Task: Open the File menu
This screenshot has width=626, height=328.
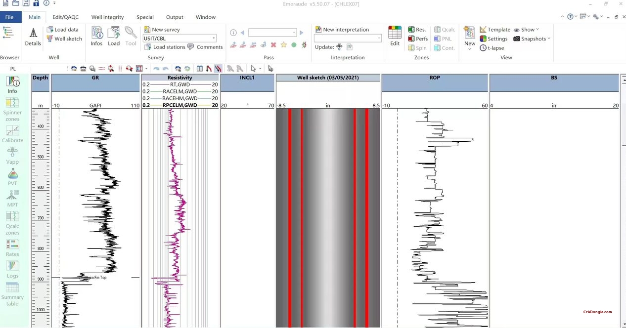Action: [9, 17]
